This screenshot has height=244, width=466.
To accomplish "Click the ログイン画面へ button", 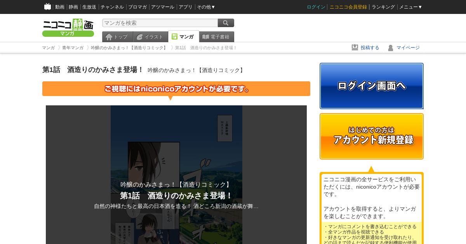I will (x=372, y=86).
